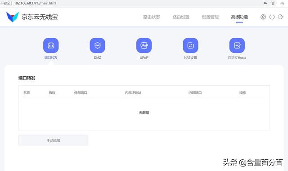Click the 内部IP地址 column header
288x171 pixels.
(x=133, y=92)
